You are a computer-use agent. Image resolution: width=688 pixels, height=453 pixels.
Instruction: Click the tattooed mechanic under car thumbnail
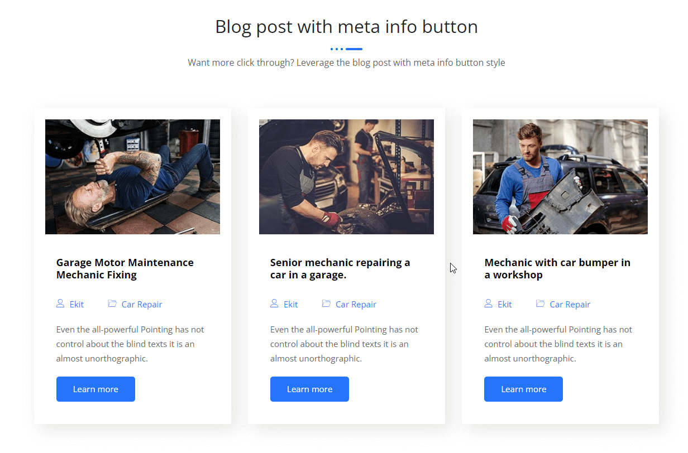click(132, 177)
